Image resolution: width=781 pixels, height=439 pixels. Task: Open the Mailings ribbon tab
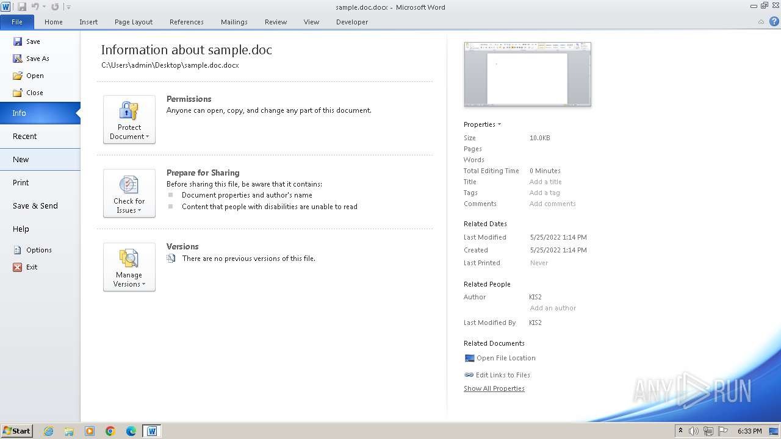point(234,22)
